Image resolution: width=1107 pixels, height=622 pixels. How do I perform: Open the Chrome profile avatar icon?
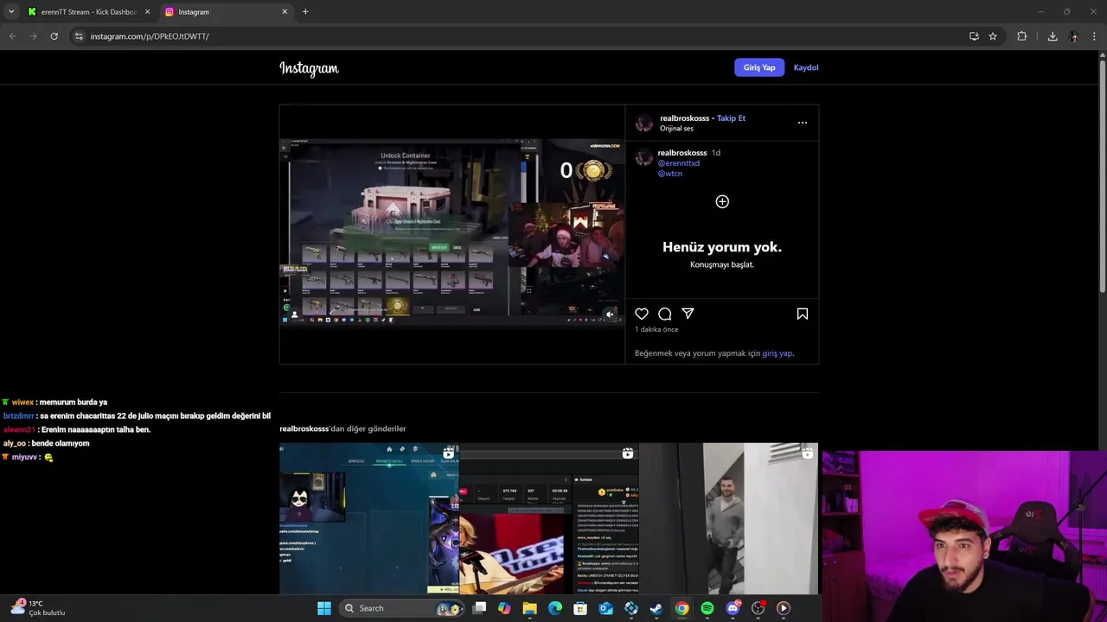coord(1073,36)
